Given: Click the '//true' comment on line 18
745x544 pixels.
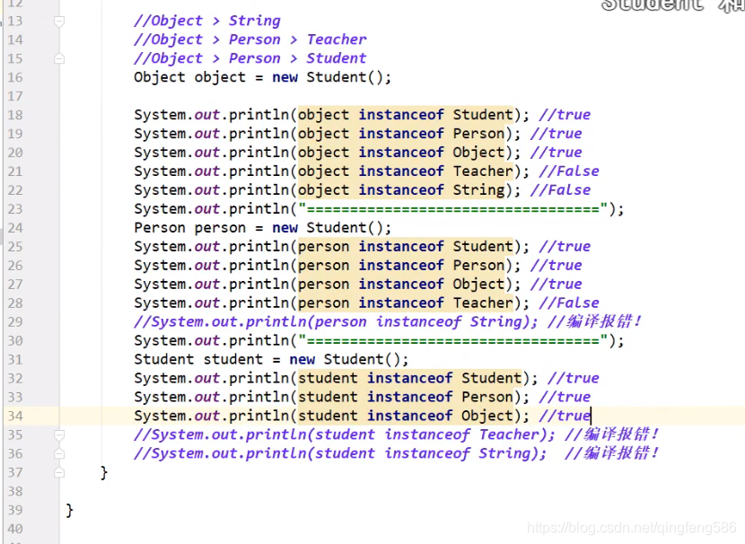Looking at the screenshot, I should (x=565, y=115).
